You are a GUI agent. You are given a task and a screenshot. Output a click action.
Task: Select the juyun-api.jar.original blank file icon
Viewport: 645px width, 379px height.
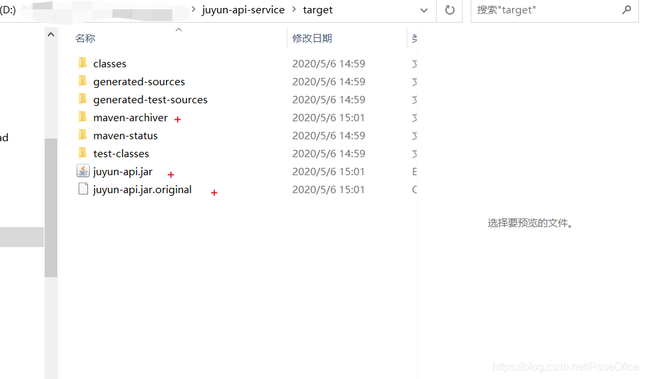click(83, 189)
